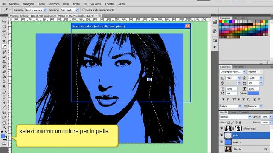Select the 3D Camera orbit tool
This screenshot has width=273, height=153.
(4, 118)
